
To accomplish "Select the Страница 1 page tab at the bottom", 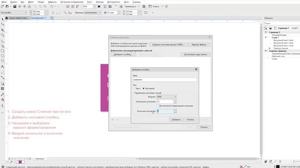I will coord(40,159).
